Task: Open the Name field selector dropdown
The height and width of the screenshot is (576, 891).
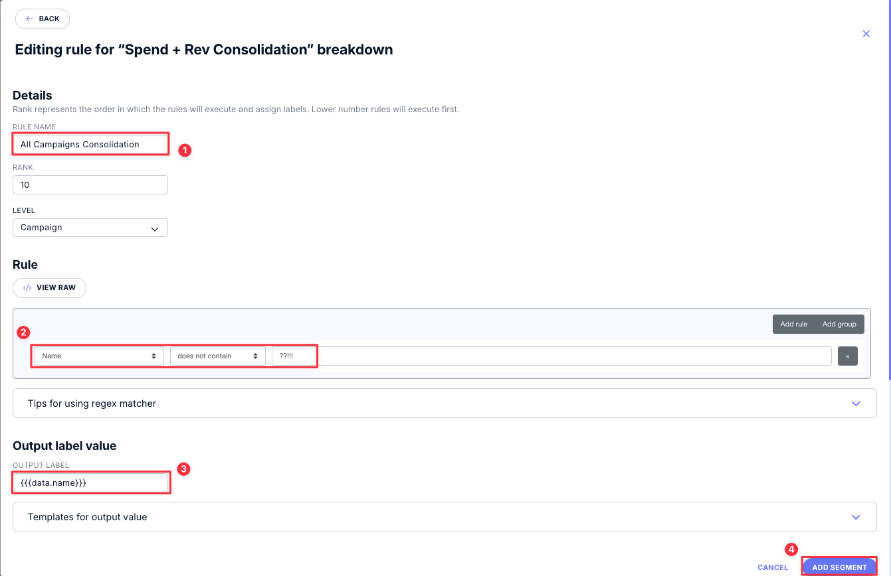Action: pyautogui.click(x=99, y=356)
